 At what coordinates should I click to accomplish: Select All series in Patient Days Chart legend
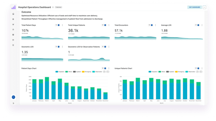tap(104, 72)
